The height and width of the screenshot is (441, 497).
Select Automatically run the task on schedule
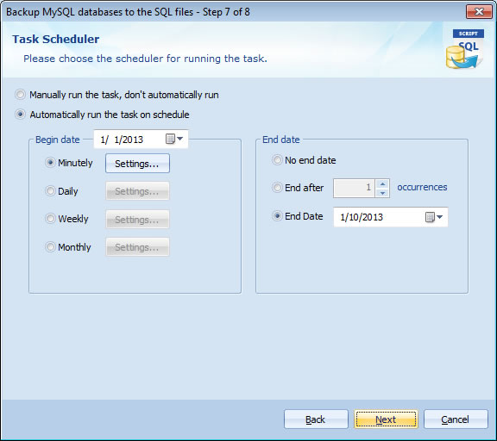pos(21,115)
